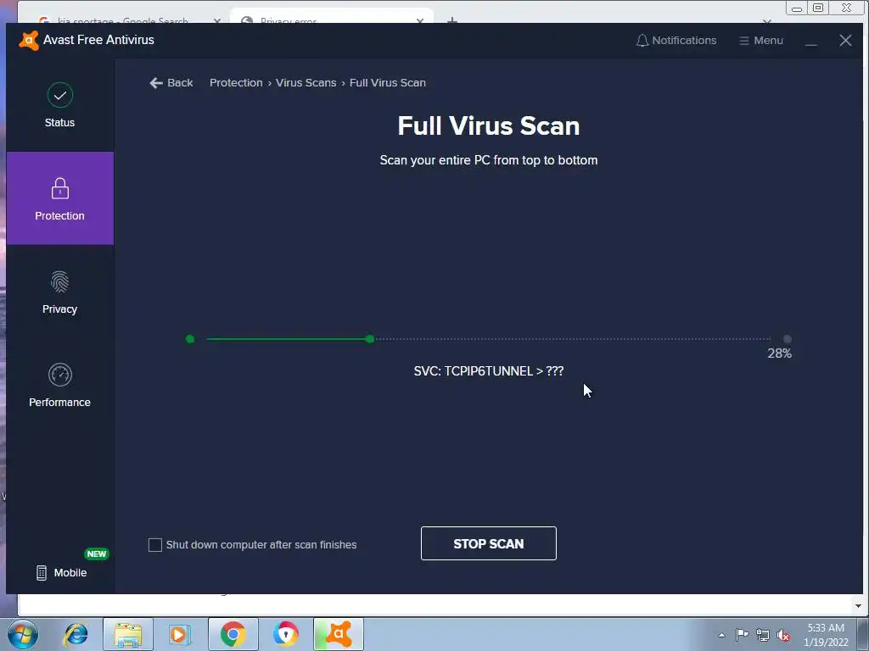Enable shut down computer after scan finishes
Viewport: 869px width, 651px height.
[x=155, y=545]
